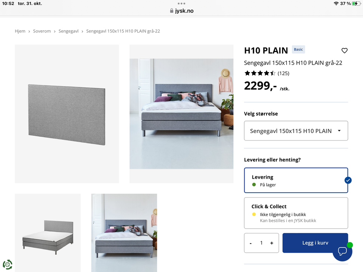This screenshot has width=363, height=272.
Task: Open the star rating reviews (125)
Action: click(x=267, y=73)
